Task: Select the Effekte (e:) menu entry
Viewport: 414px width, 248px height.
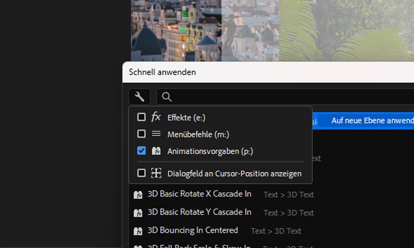Action: 186,118
